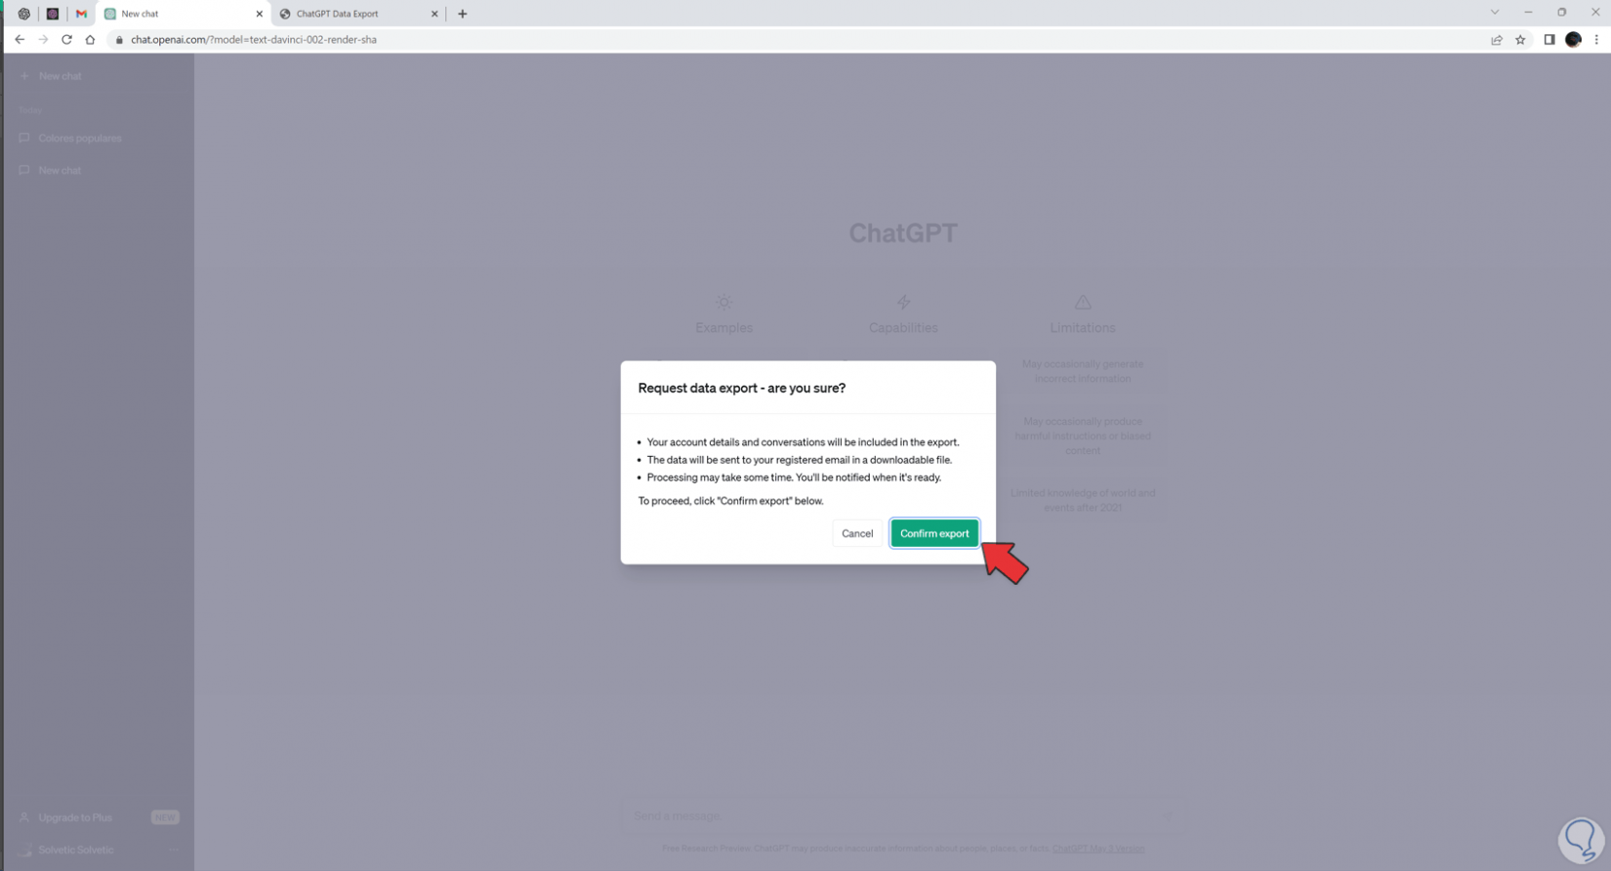Bookmark this page with the star

point(1520,40)
